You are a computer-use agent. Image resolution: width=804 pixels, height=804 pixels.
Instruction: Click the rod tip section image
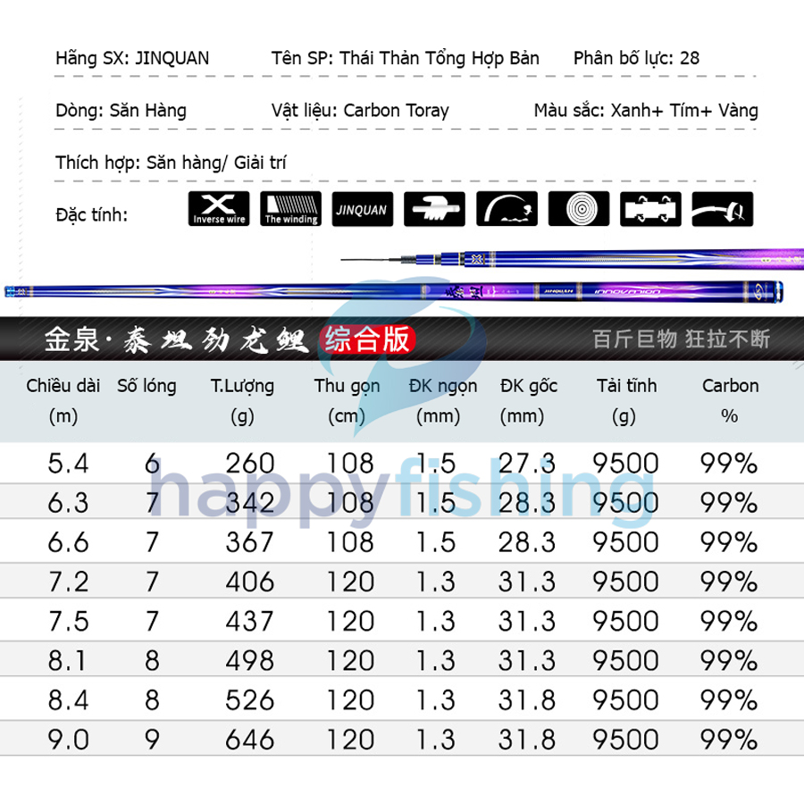573,259
